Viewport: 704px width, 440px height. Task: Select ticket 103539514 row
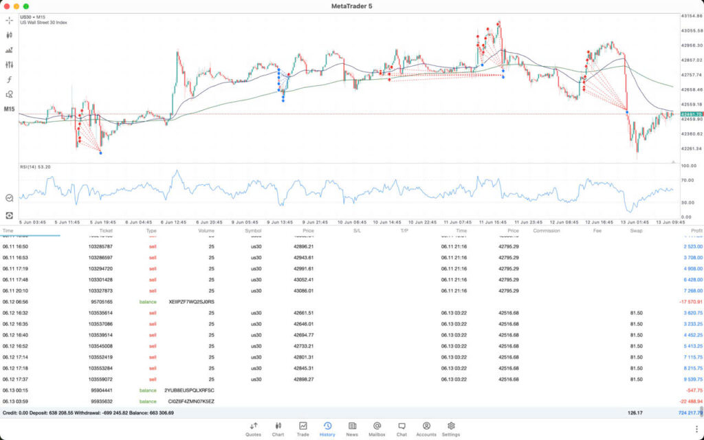352,335
